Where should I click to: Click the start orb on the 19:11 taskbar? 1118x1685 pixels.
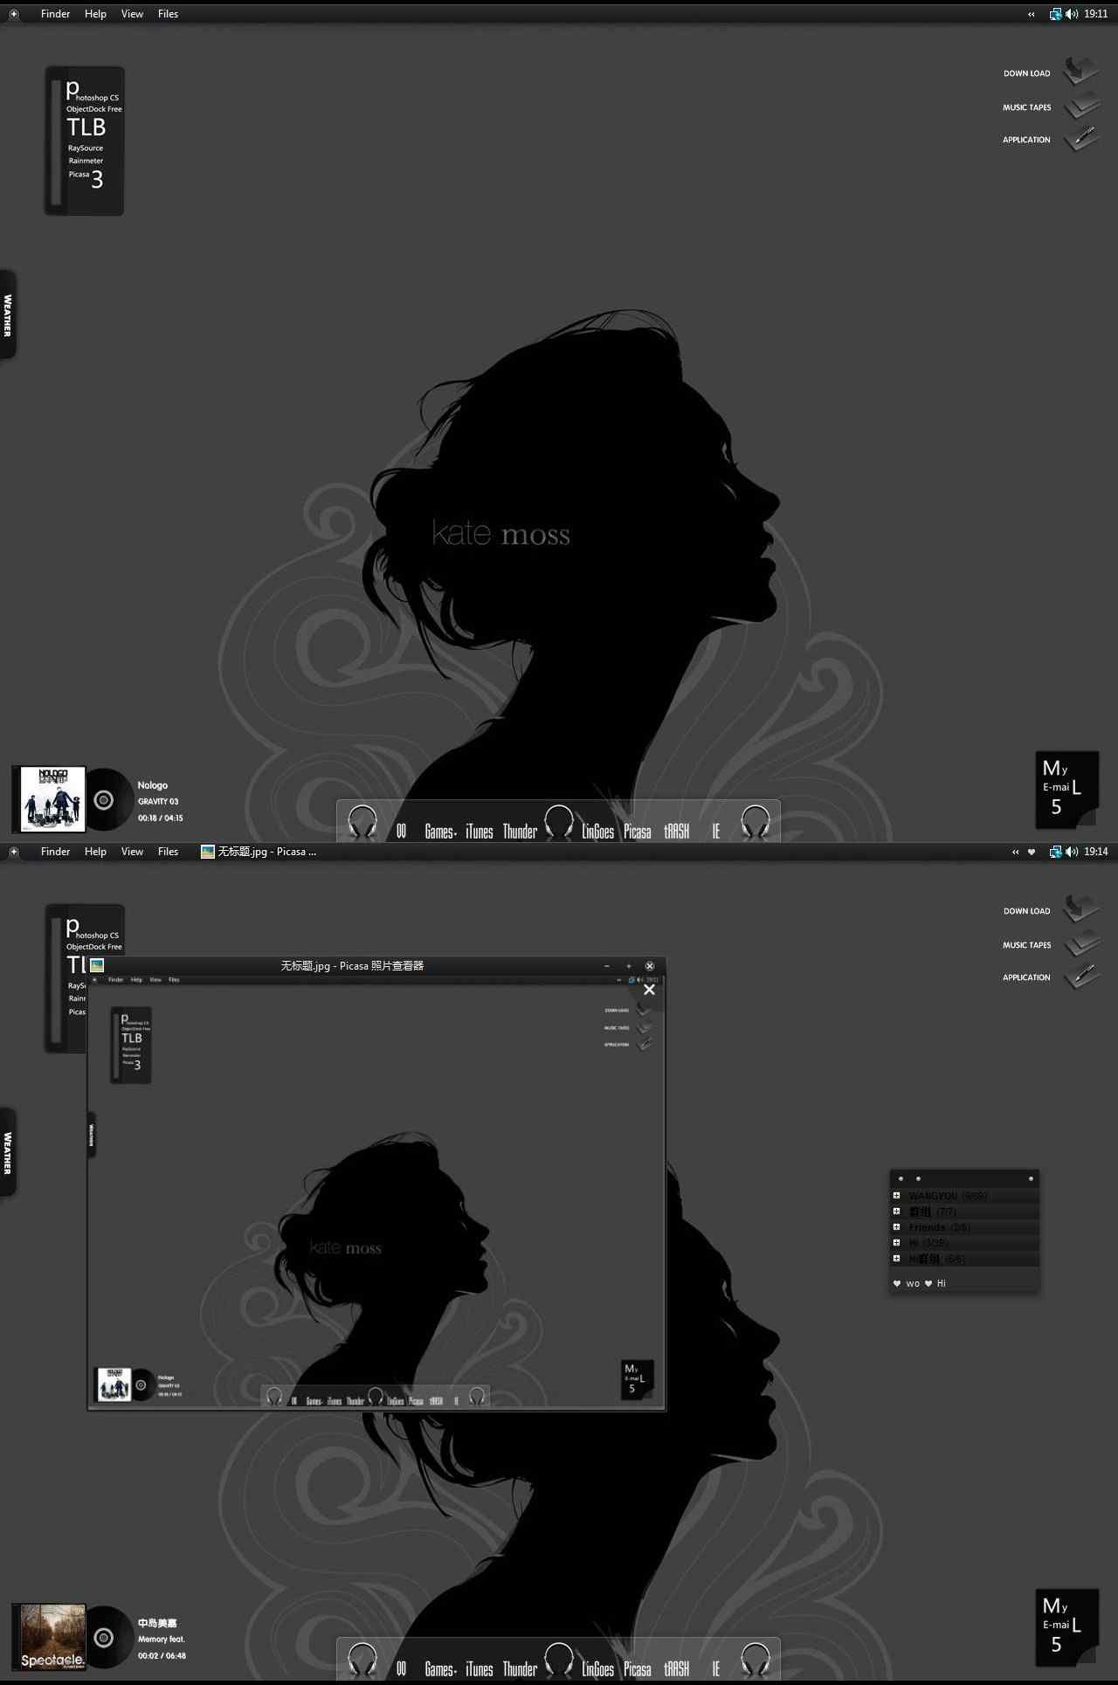13,14
